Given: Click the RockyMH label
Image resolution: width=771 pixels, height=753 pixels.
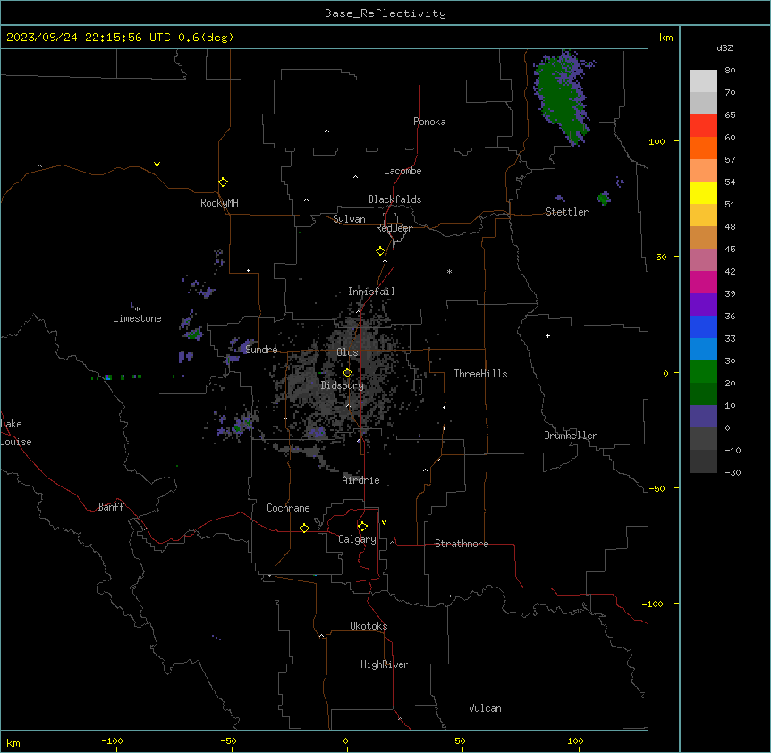Looking at the screenshot, I should point(219,203).
